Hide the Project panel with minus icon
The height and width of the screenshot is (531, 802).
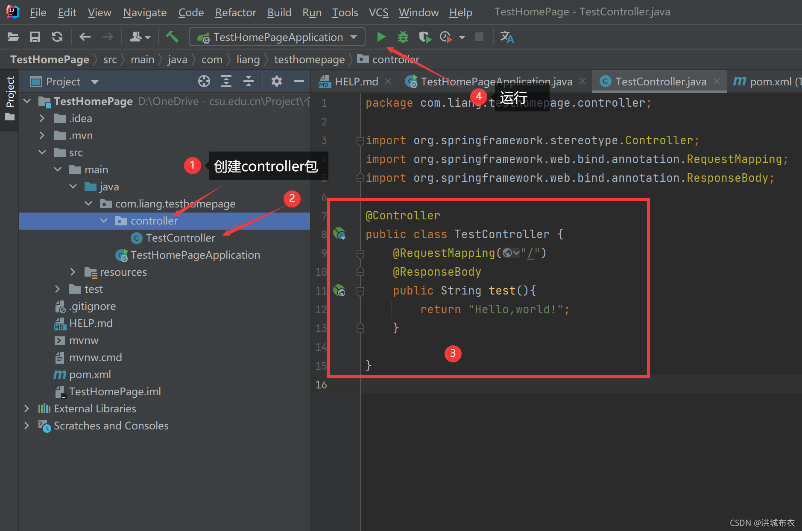[x=299, y=81]
